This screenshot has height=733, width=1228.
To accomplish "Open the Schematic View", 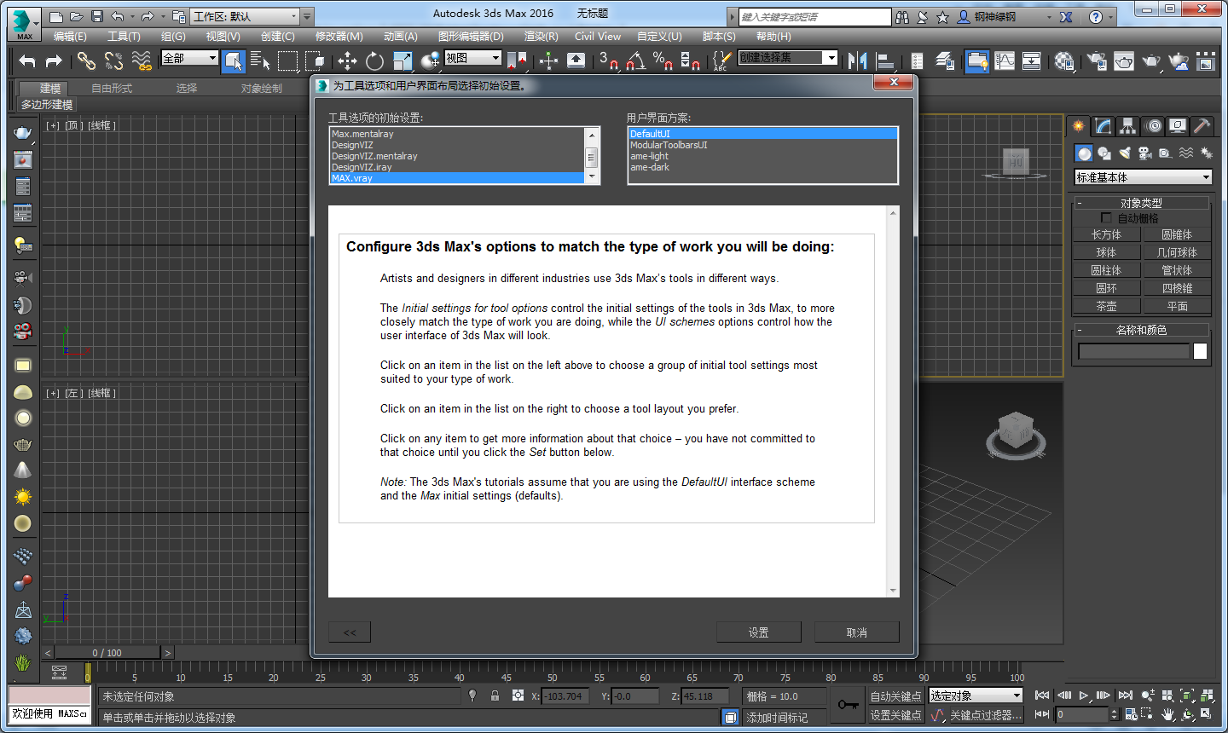I will [x=1031, y=61].
